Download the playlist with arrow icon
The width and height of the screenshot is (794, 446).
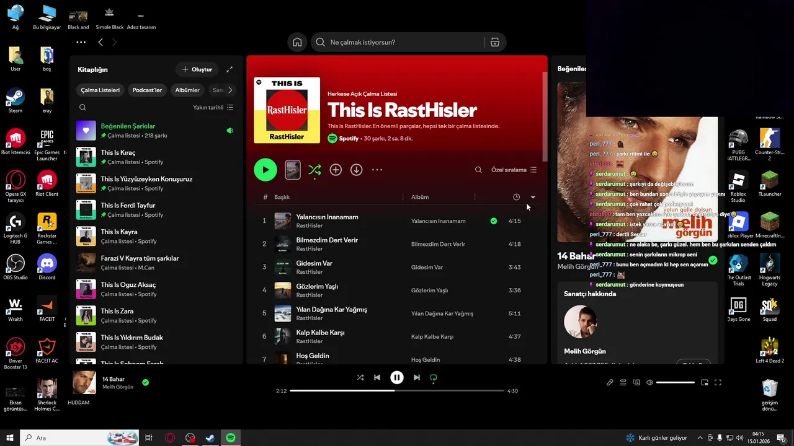(x=356, y=170)
